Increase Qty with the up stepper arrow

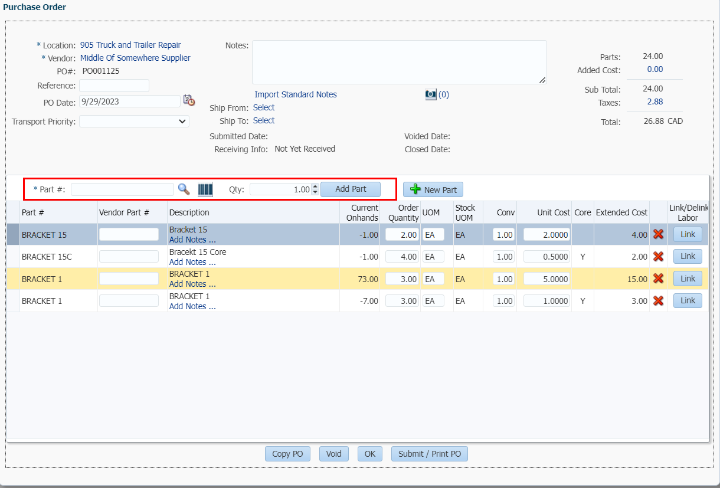315,186
